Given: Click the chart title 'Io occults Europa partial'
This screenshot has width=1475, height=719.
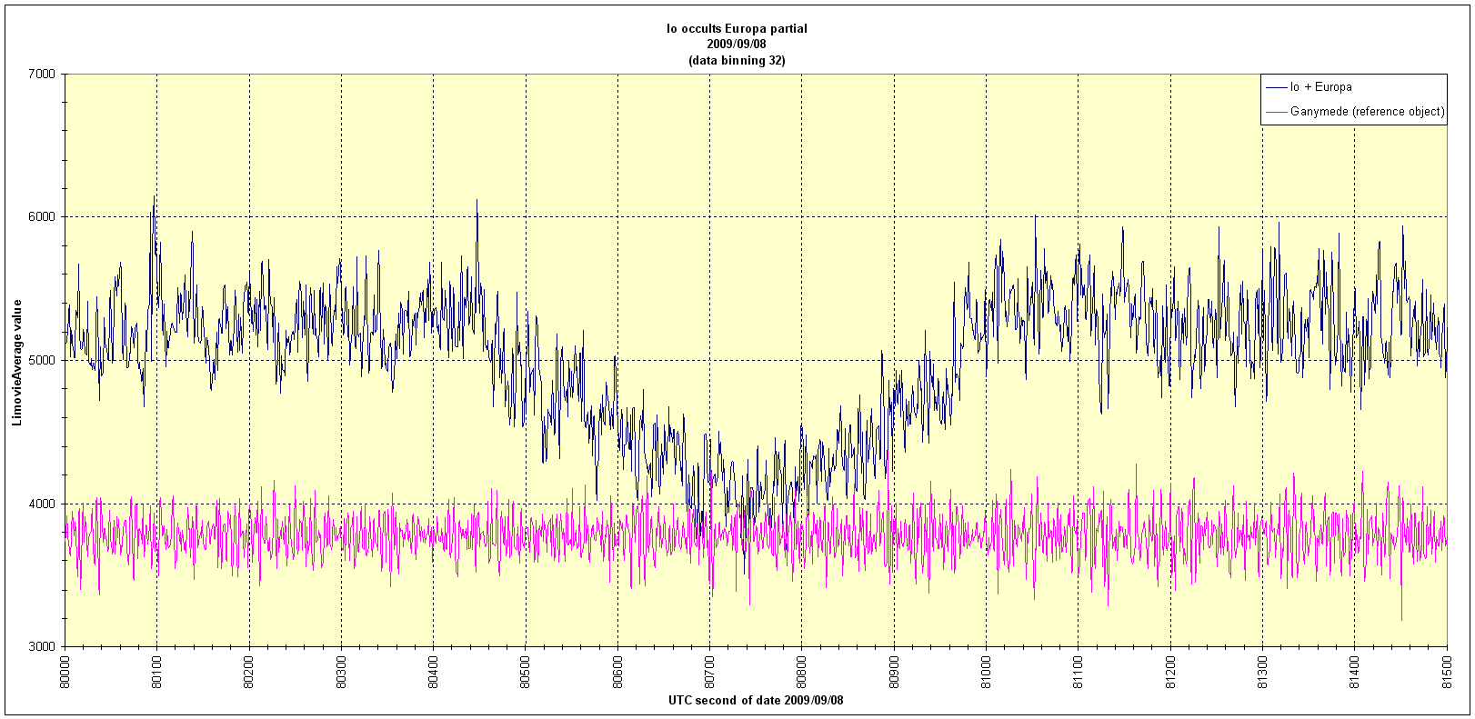Looking at the screenshot, I should coord(737,28).
